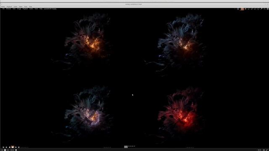The width and height of the screenshot is (269, 151).
Task: Open the outer player's Playback menu
Action: click(x=9, y=7)
